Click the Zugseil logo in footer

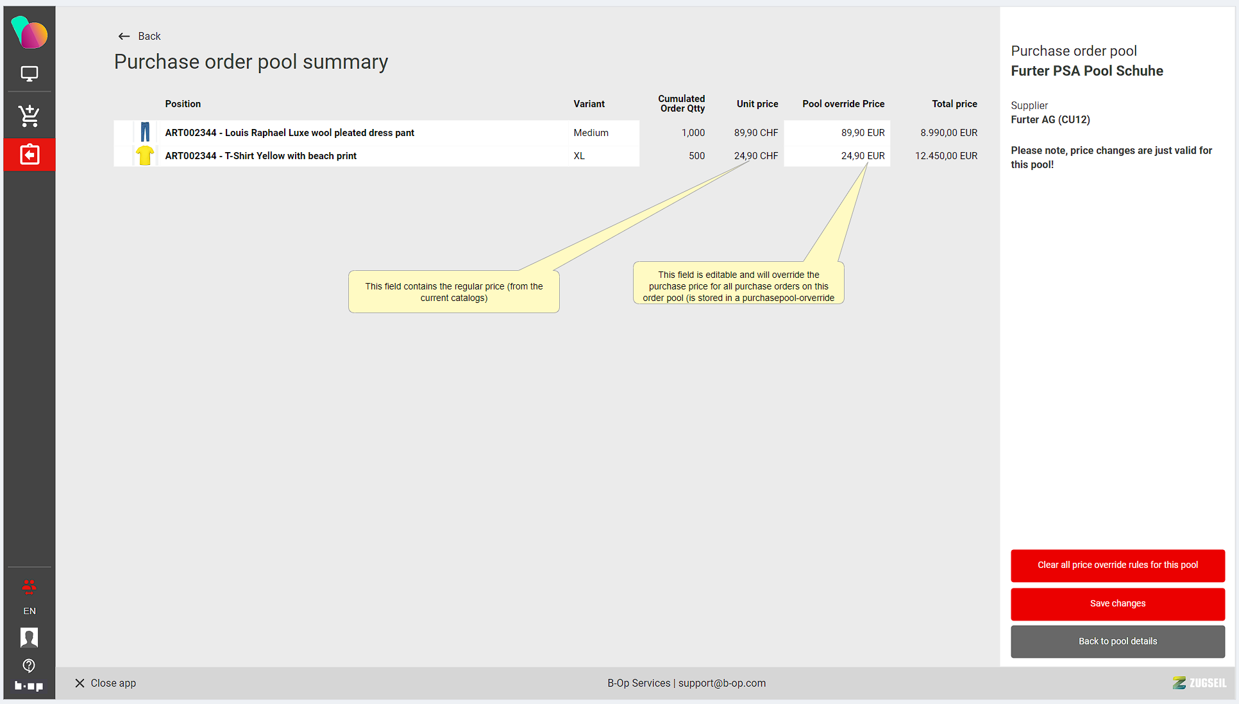pos(1199,683)
